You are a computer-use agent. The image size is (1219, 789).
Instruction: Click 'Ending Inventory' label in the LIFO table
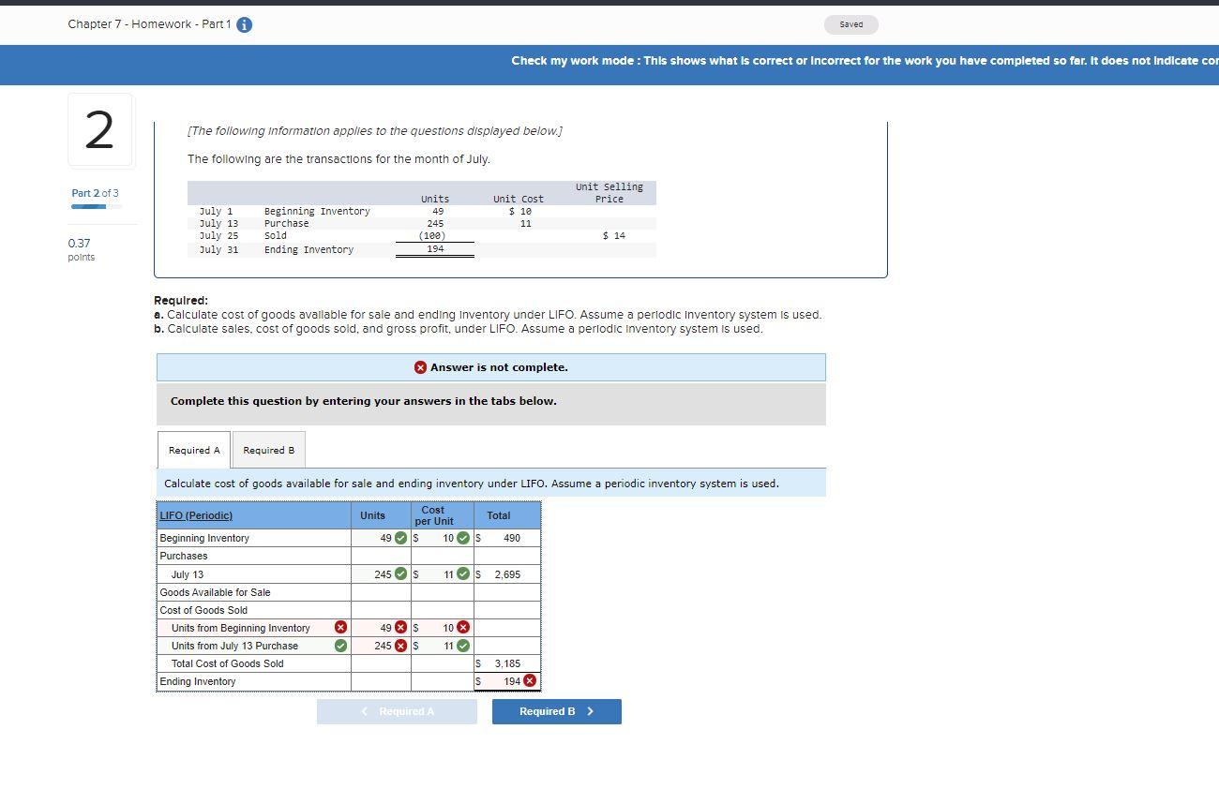tap(198, 681)
